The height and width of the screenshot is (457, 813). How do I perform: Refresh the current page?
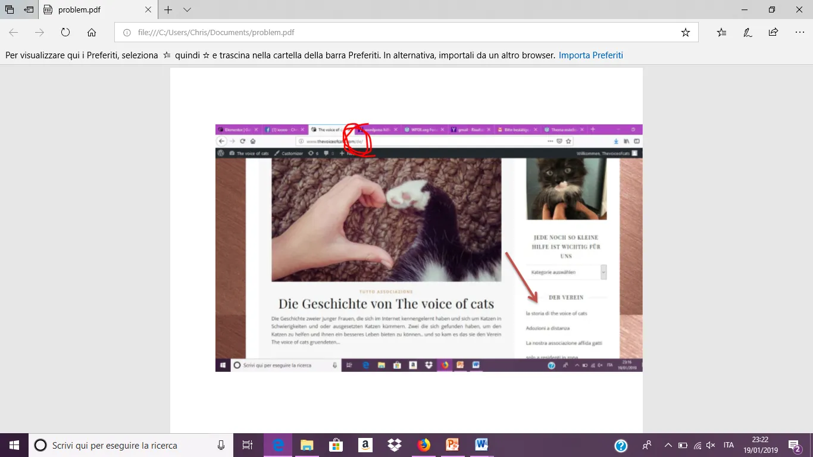(x=65, y=33)
